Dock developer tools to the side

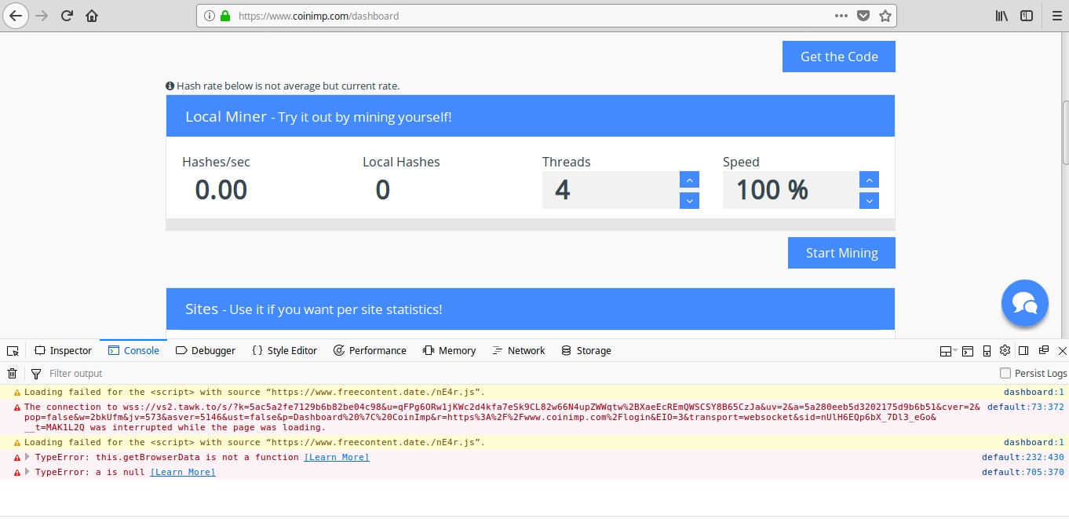(x=1023, y=351)
